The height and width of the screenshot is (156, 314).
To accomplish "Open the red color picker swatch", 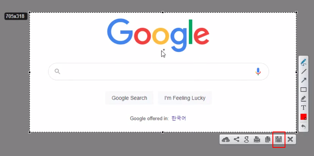I will click(x=304, y=117).
